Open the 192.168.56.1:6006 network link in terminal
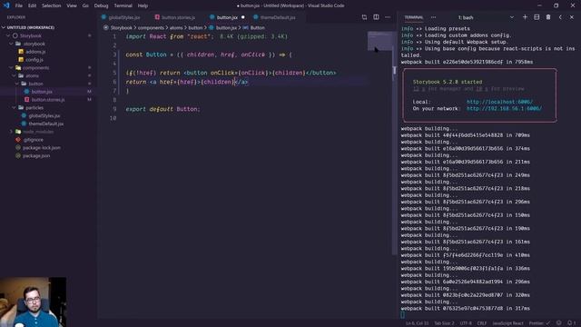581x327 pixels. (x=504, y=109)
